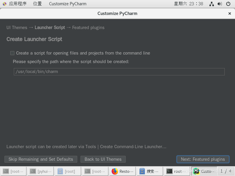Click the power icon in top bar

(228, 4)
